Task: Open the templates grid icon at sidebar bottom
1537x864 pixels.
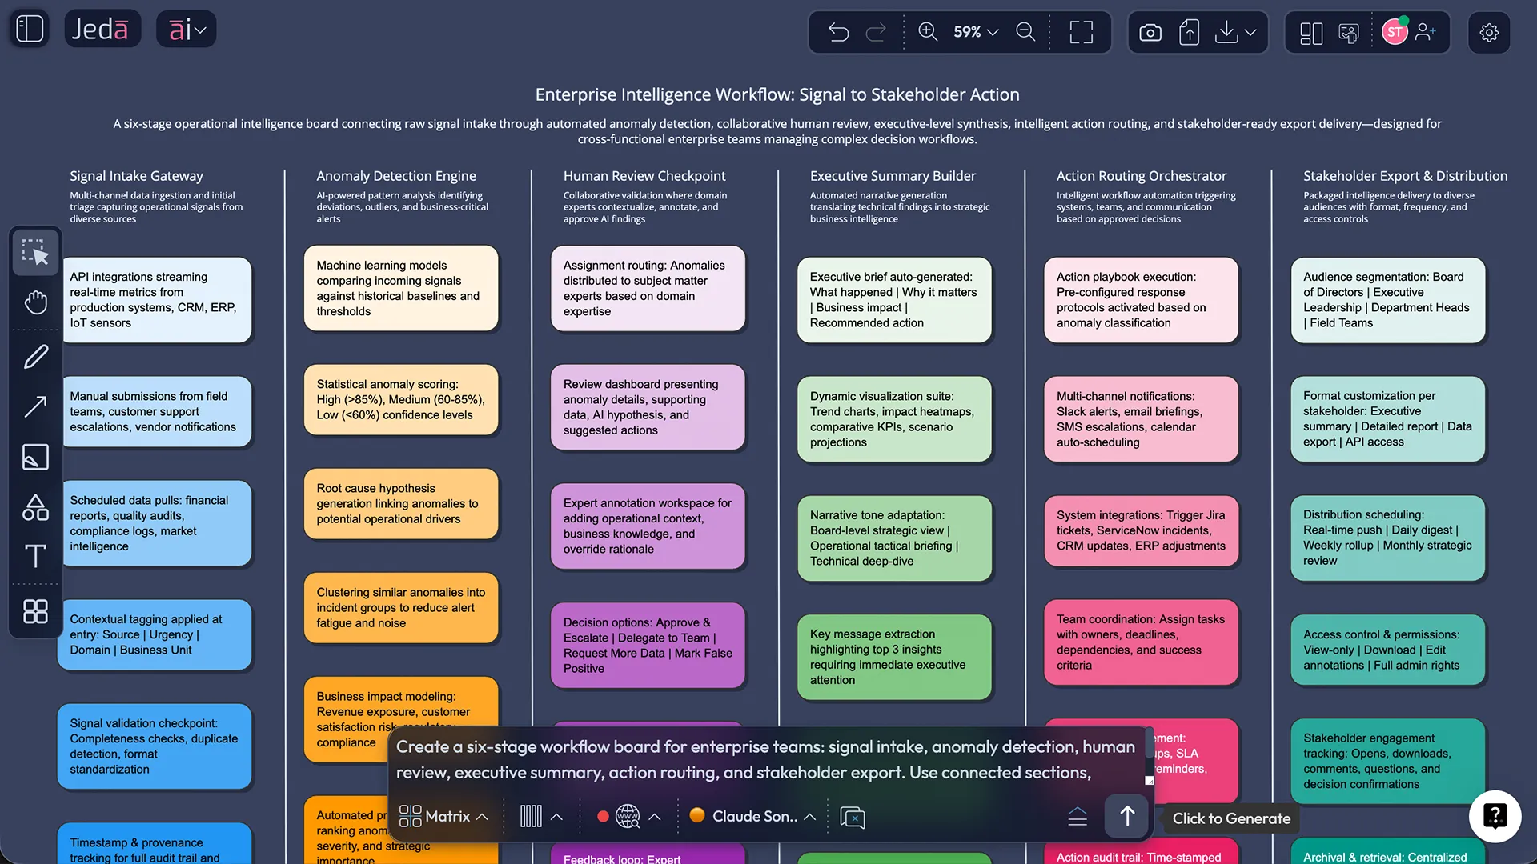Action: (x=35, y=611)
